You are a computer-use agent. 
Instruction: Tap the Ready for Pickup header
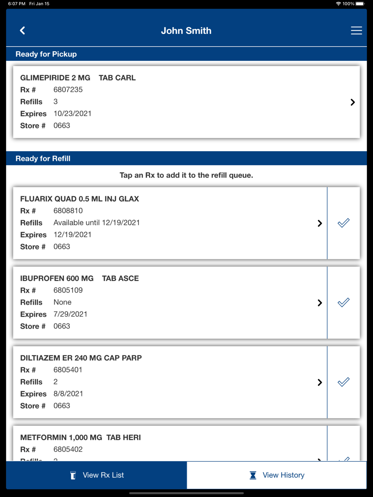click(46, 54)
